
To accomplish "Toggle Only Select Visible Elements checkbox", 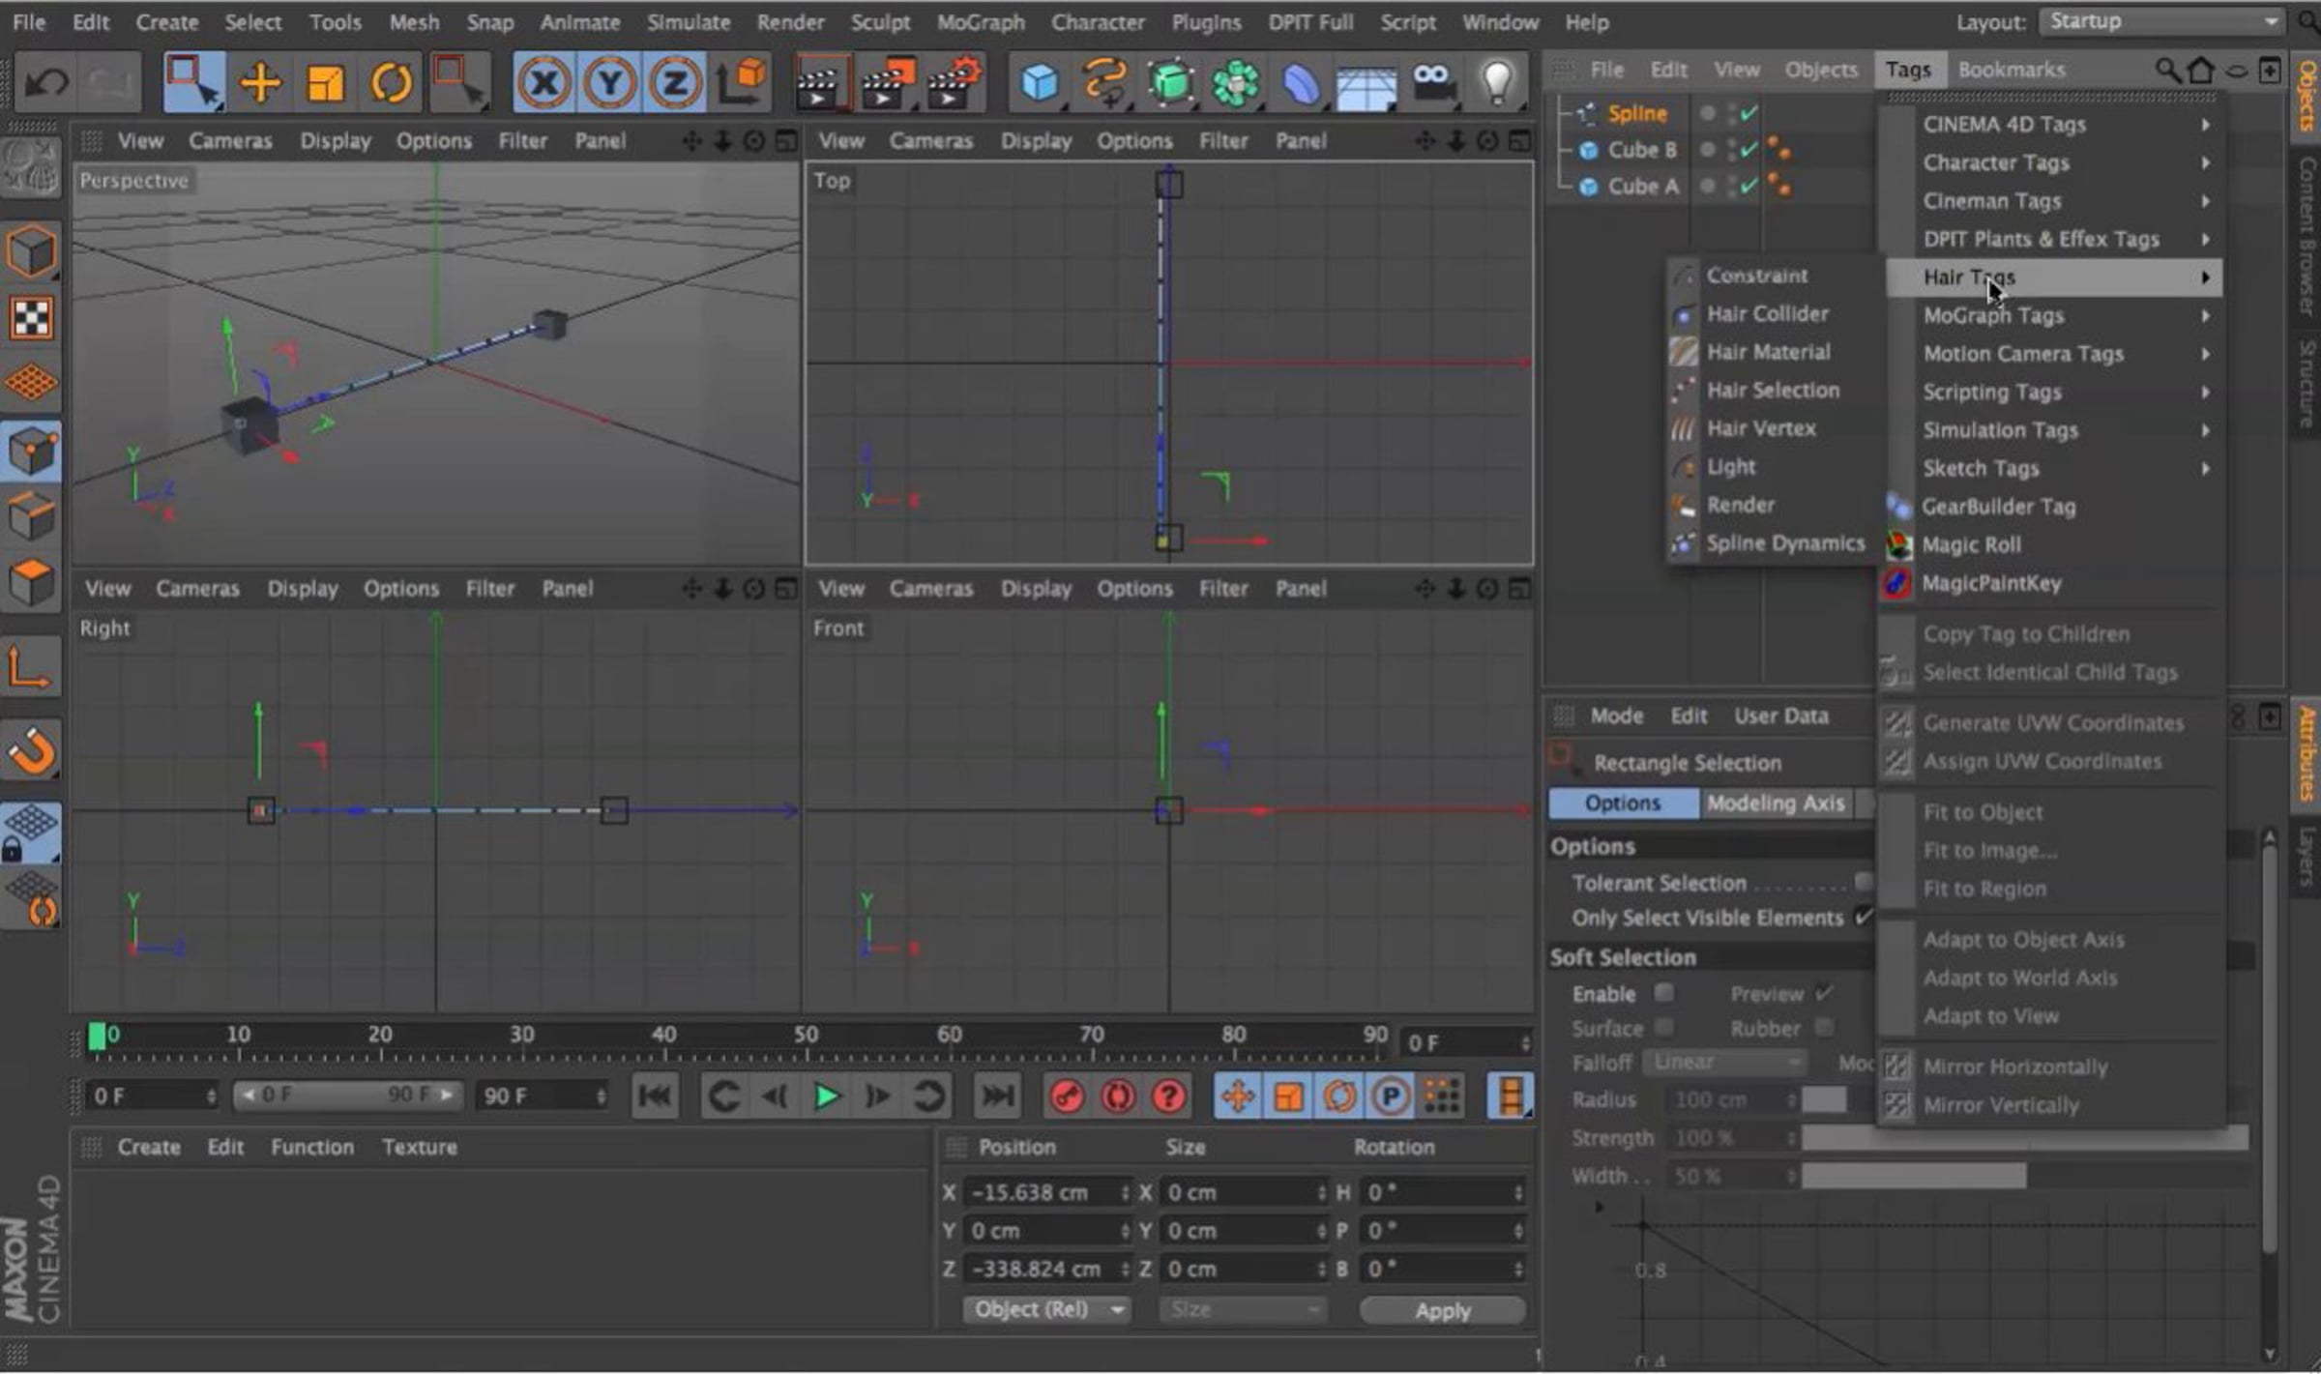I will pos(1864,917).
